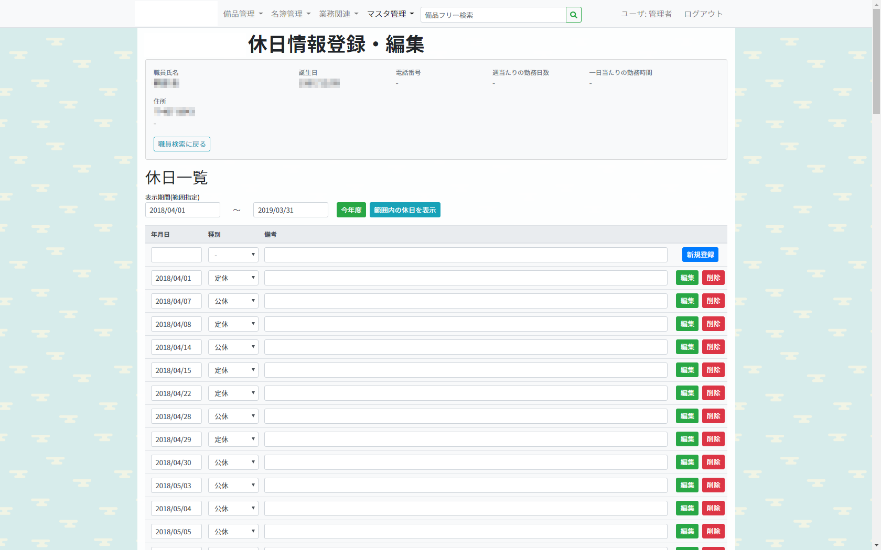Click the end date field 2019/03/31
This screenshot has height=550, width=881.
[x=291, y=210]
